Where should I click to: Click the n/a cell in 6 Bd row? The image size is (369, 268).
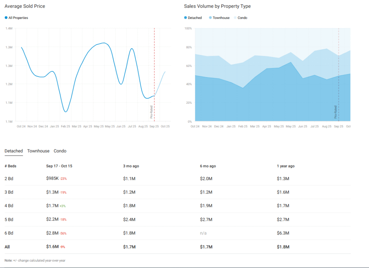pos(203,233)
